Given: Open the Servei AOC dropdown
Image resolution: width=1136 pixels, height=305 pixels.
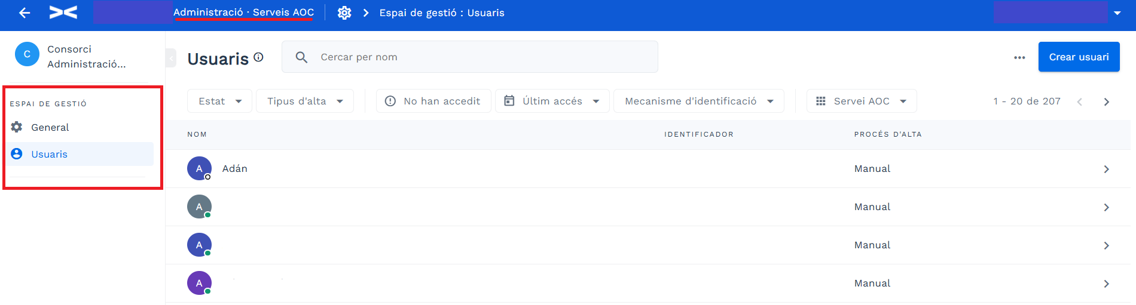Looking at the screenshot, I should [862, 101].
